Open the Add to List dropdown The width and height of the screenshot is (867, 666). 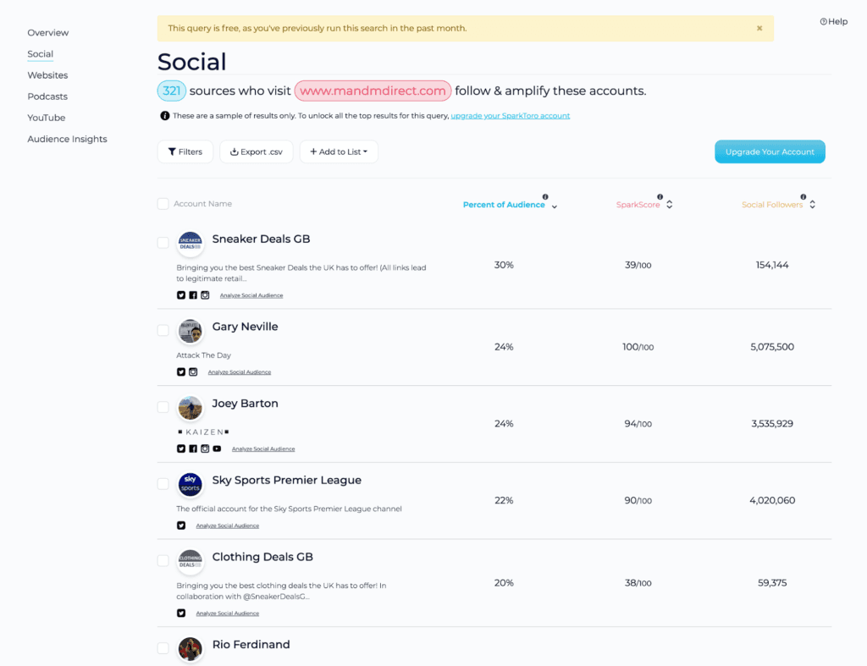click(339, 152)
